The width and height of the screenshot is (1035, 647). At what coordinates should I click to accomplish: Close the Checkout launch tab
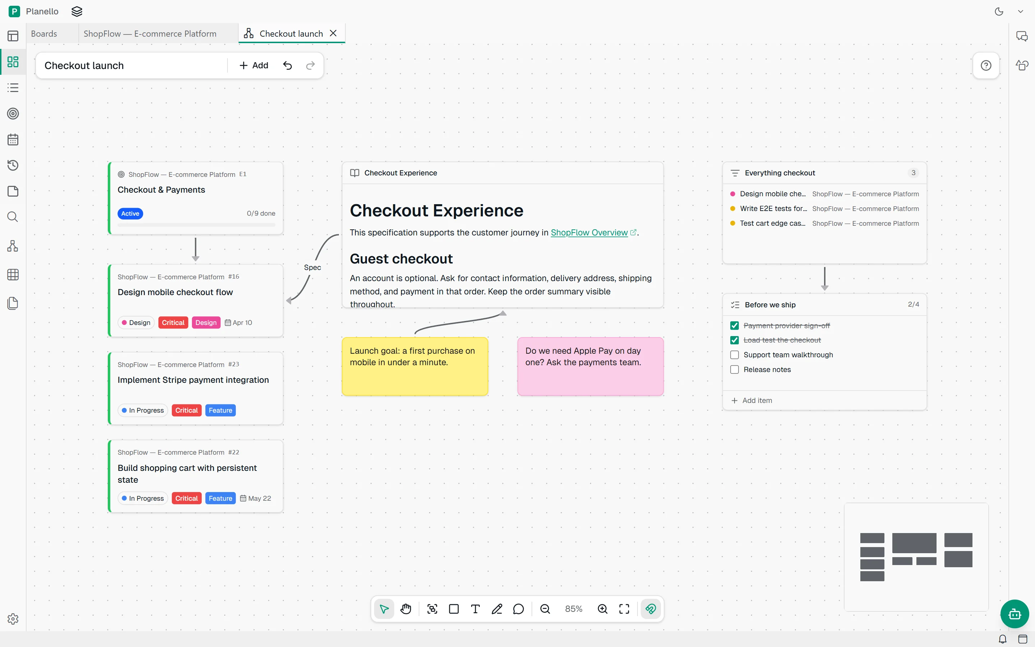point(333,33)
